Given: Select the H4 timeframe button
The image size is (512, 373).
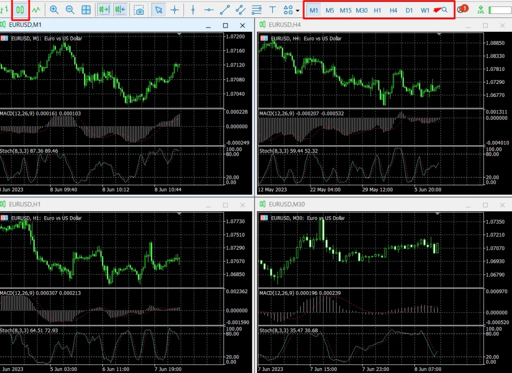Looking at the screenshot, I should click(393, 10).
